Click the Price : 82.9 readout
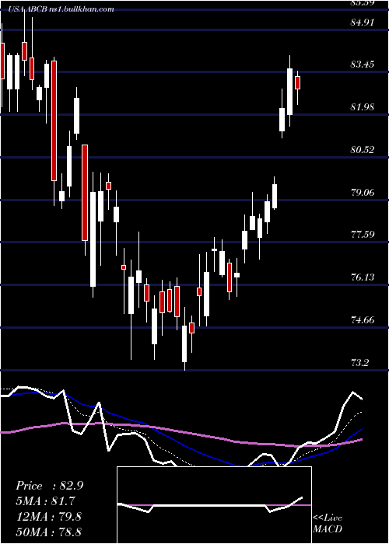Viewport: 389px width, 544px height. pyautogui.click(x=49, y=486)
